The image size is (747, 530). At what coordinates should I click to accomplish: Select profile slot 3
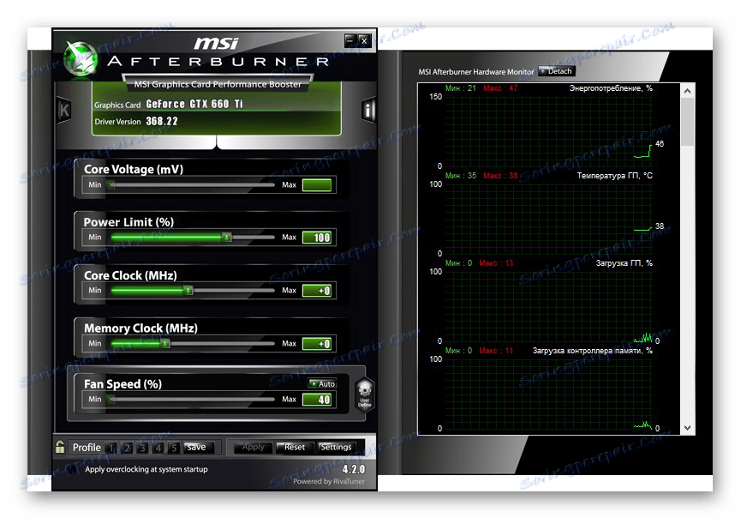coord(142,448)
